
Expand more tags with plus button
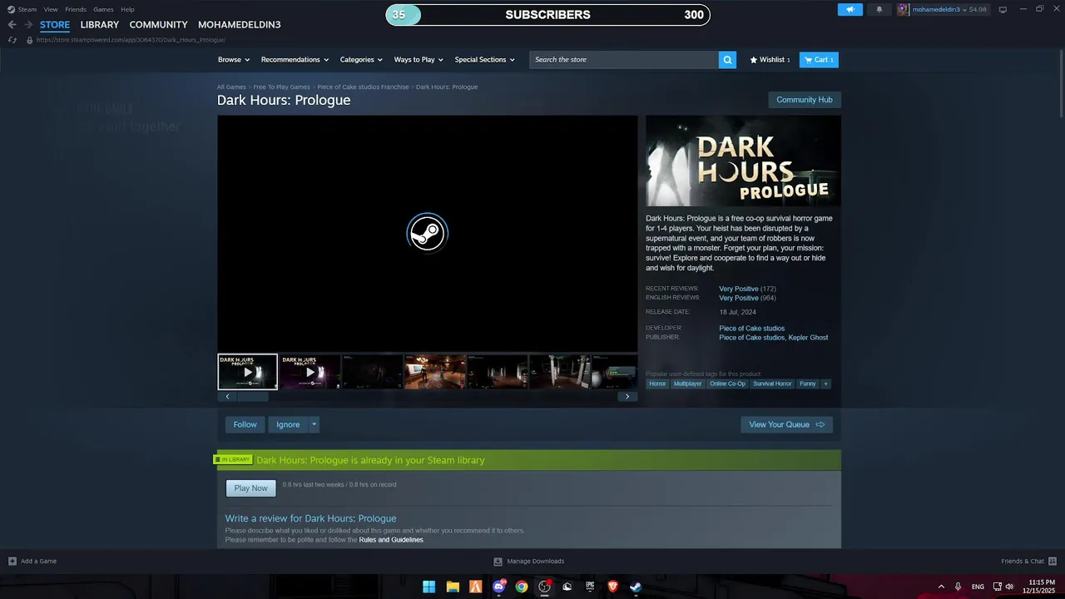point(825,384)
